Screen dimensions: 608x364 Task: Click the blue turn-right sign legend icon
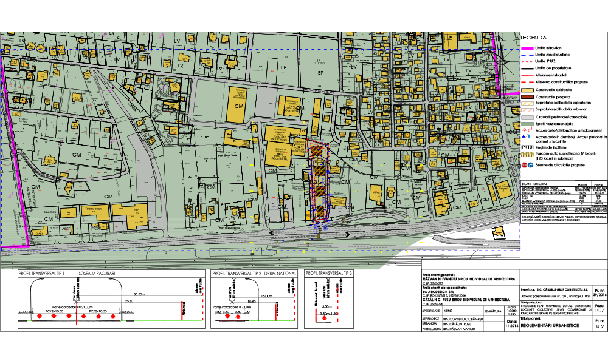click(530, 165)
